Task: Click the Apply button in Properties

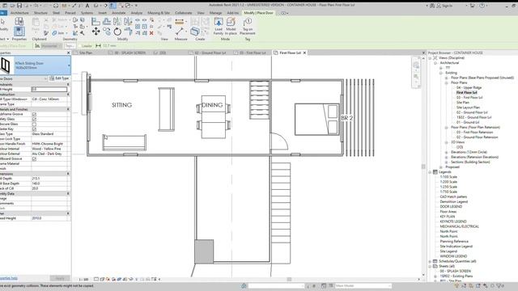Action: click(60, 278)
